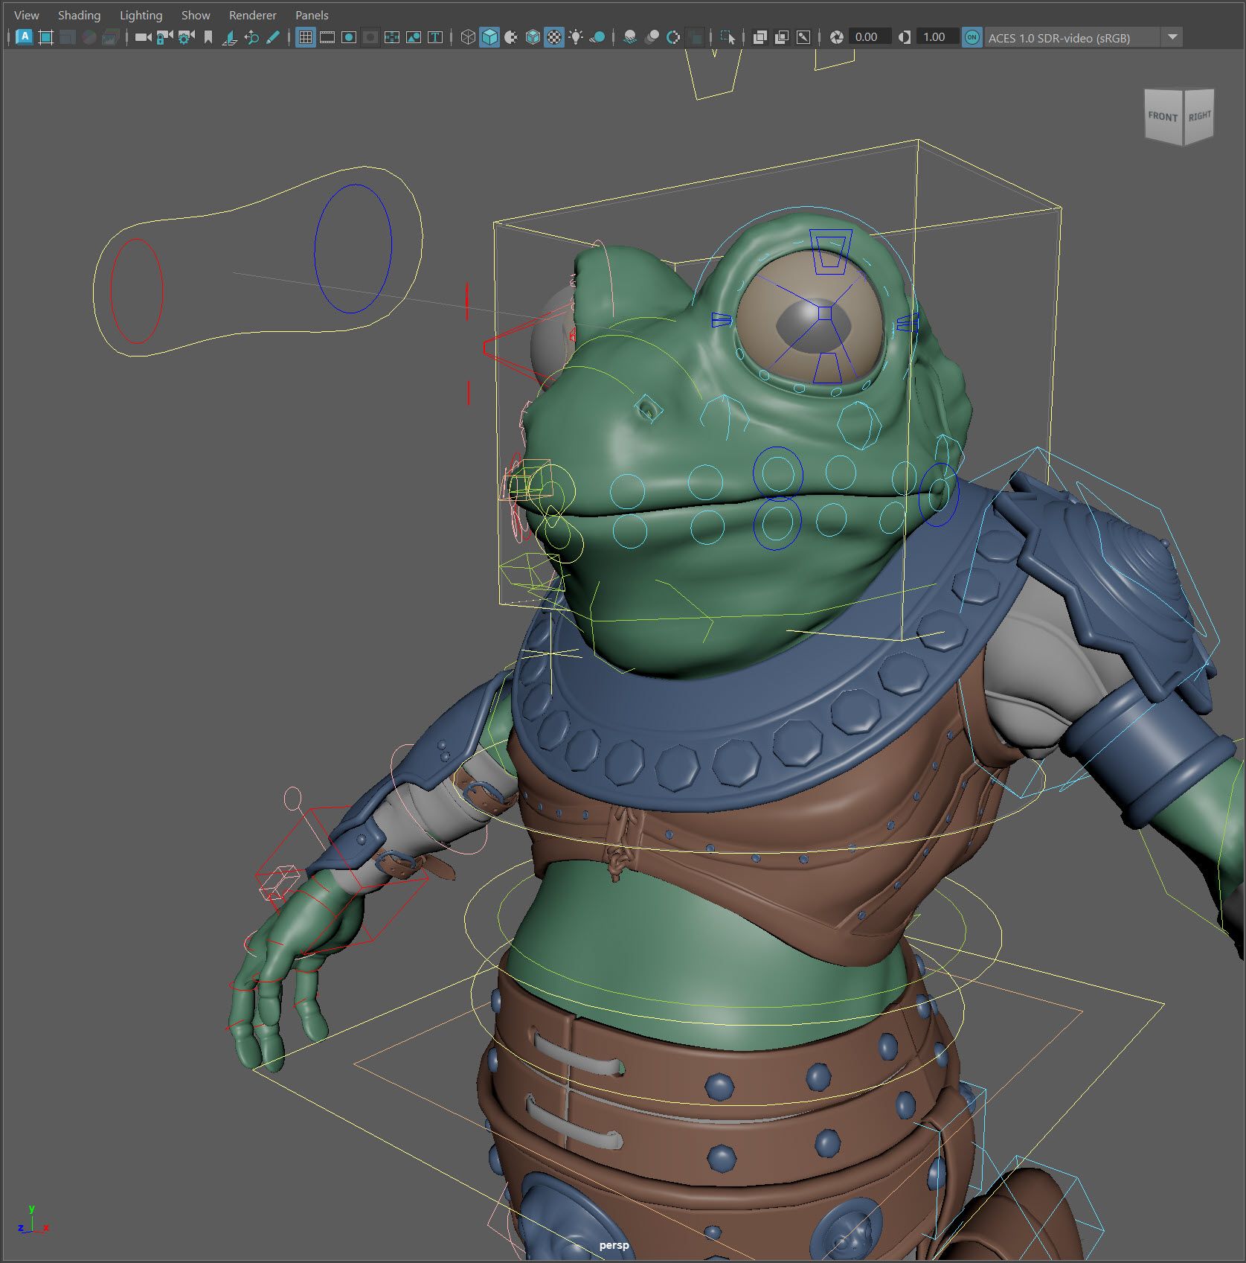Click the FRONT face of the View Cube
The height and width of the screenshot is (1263, 1246).
(1163, 116)
